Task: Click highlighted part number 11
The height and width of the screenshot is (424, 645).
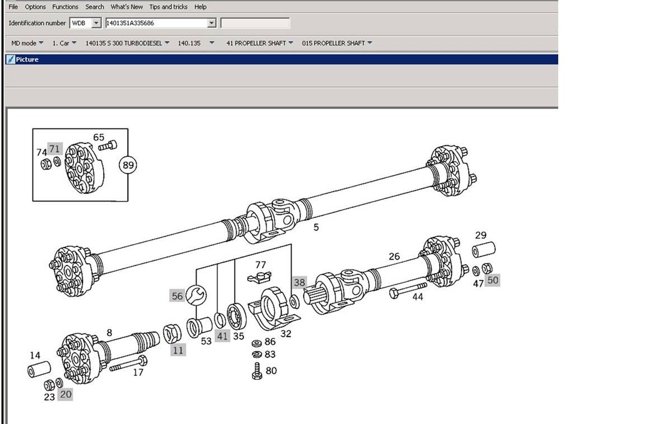Action: (x=178, y=350)
